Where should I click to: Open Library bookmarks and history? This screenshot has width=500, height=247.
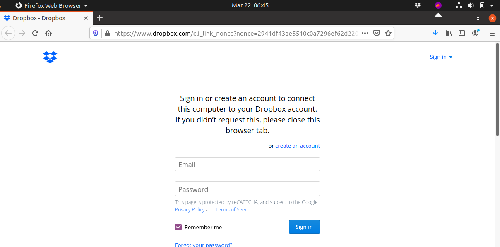pyautogui.click(x=449, y=34)
